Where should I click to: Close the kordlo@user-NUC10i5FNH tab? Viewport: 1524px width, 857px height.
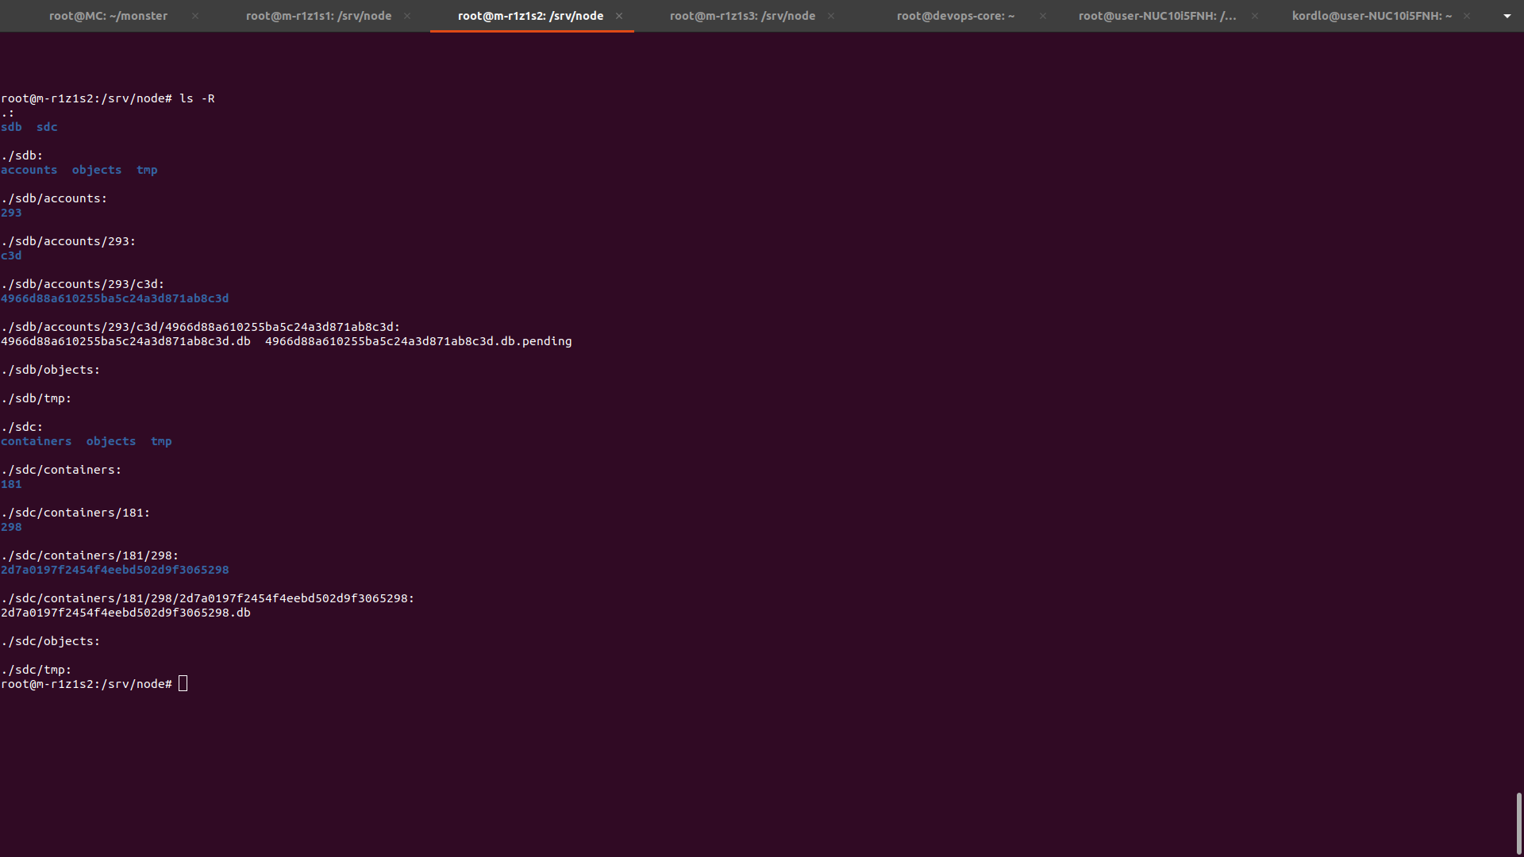pos(1467,16)
